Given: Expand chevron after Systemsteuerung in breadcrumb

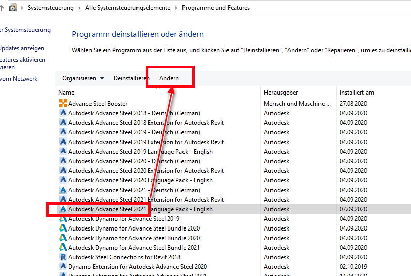Looking at the screenshot, I should (x=79, y=8).
